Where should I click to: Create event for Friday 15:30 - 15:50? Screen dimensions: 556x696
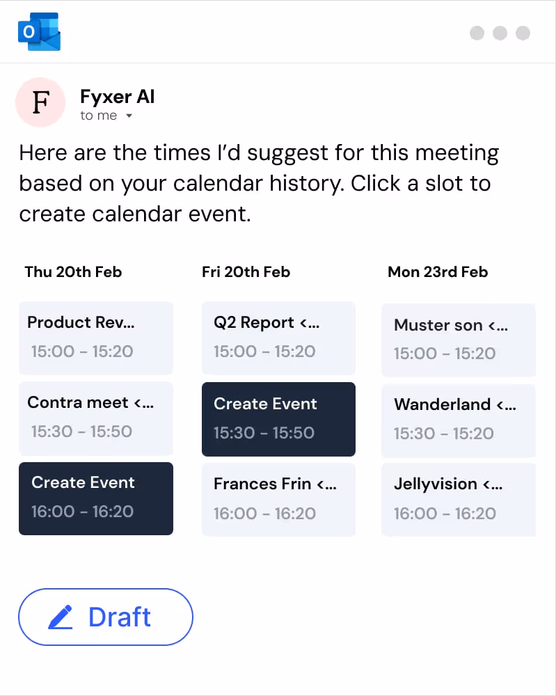278,419
